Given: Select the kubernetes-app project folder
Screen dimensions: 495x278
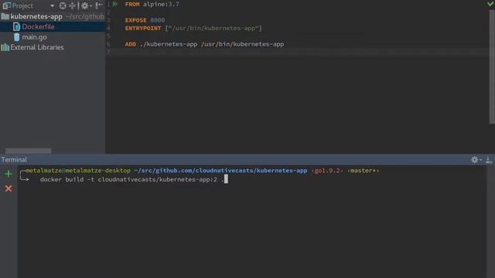Looking at the screenshot, I should tap(36, 16).
